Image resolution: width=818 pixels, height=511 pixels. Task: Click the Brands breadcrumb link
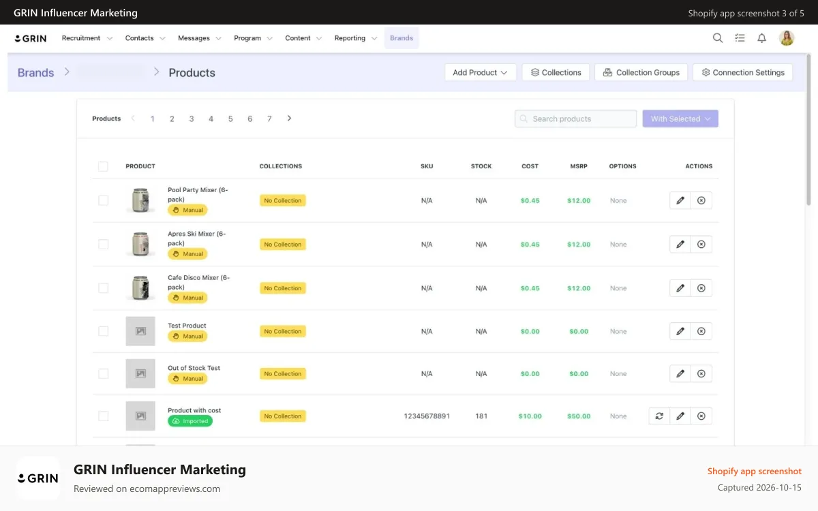pos(35,73)
